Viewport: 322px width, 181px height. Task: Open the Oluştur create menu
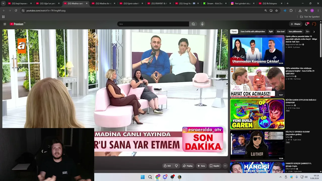pos(296,24)
